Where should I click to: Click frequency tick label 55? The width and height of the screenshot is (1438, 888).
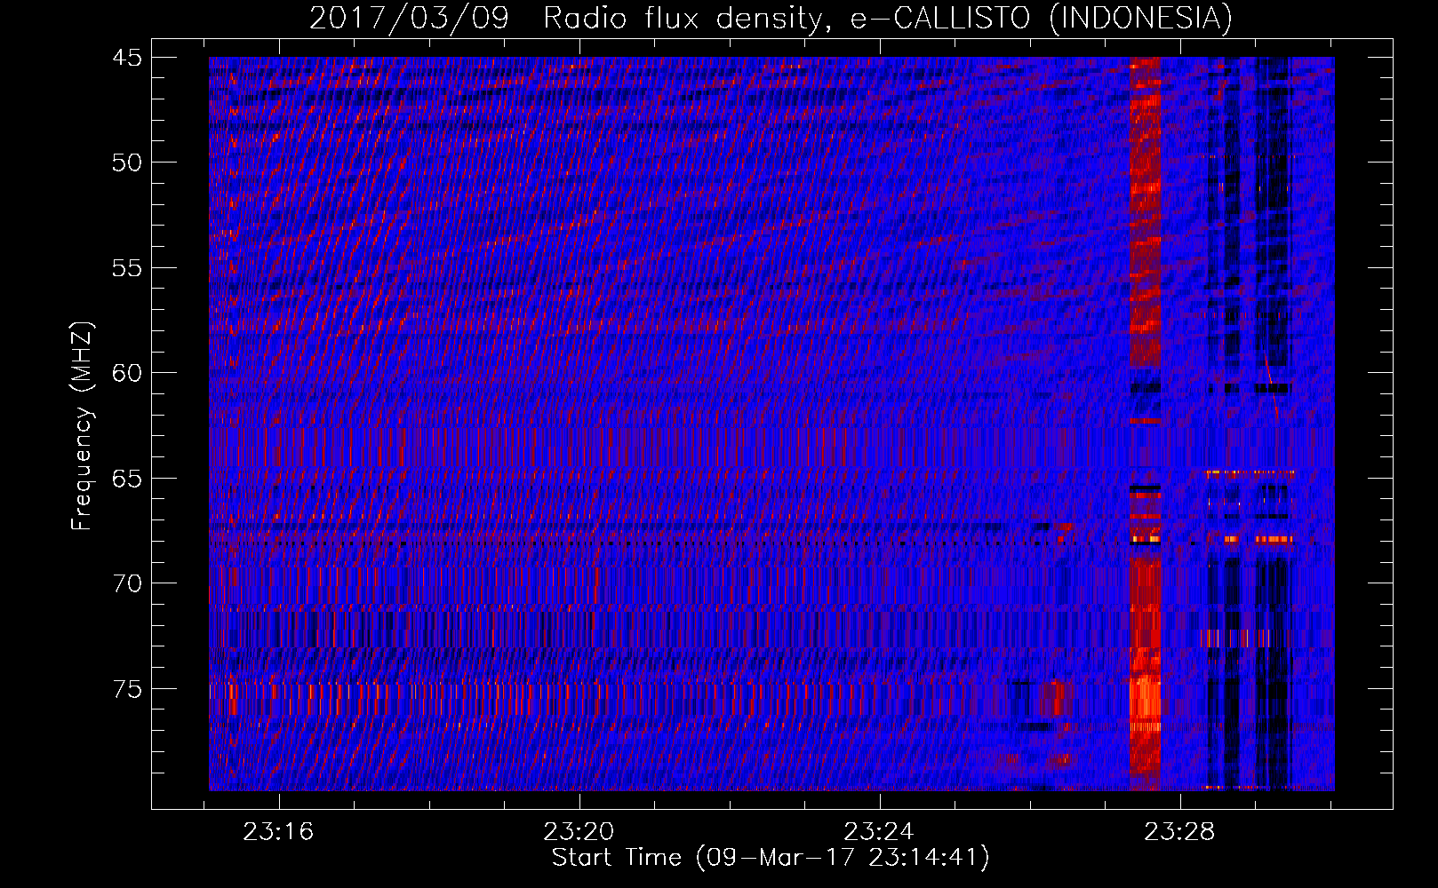[x=126, y=268]
